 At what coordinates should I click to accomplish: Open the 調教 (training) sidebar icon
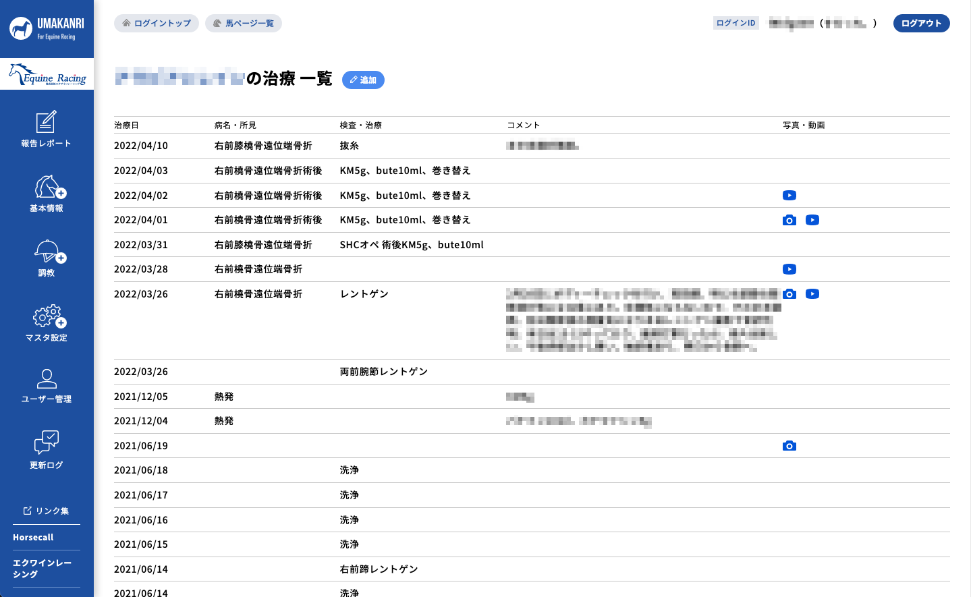pos(46,257)
